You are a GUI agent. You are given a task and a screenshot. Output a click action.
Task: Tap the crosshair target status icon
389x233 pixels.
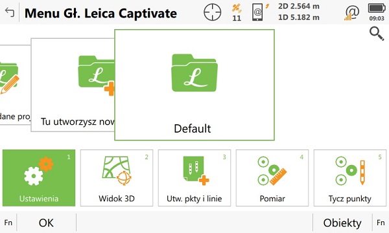click(213, 12)
